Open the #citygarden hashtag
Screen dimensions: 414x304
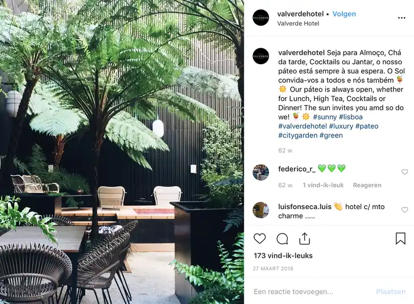[x=298, y=135]
